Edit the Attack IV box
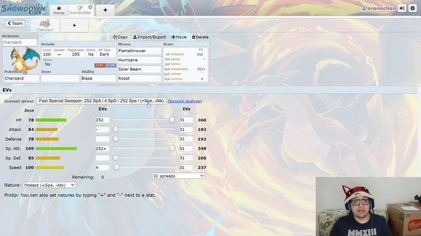The image size is (421, 236). pos(186,130)
